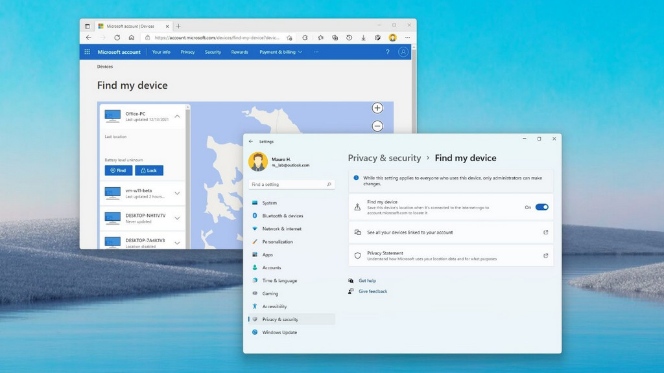Open the Payment & billing dropdown
Viewport: 664px width, 373px height.
tap(281, 52)
